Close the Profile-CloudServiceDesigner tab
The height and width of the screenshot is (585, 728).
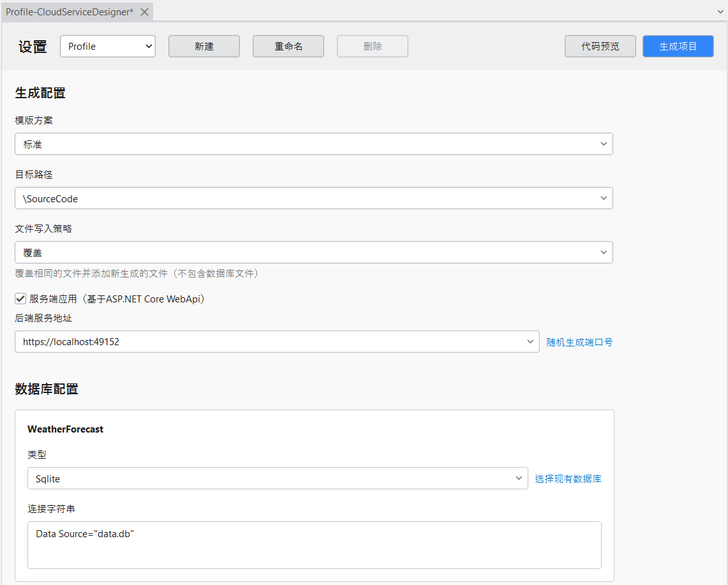pos(145,12)
